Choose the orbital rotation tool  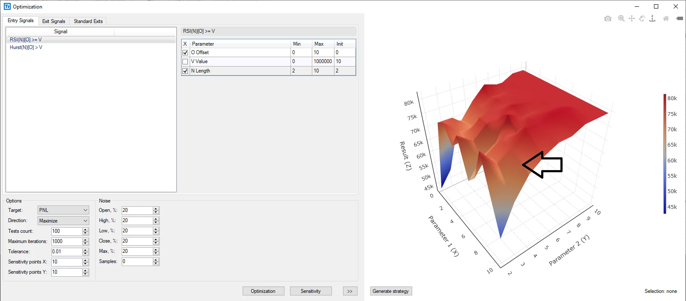(642, 18)
